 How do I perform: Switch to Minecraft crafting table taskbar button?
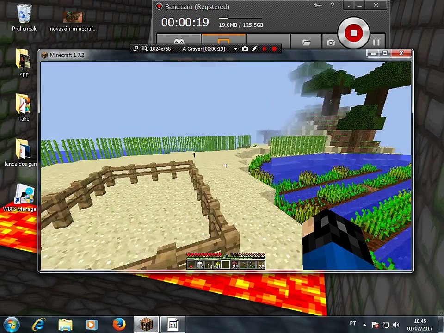[x=146, y=325]
